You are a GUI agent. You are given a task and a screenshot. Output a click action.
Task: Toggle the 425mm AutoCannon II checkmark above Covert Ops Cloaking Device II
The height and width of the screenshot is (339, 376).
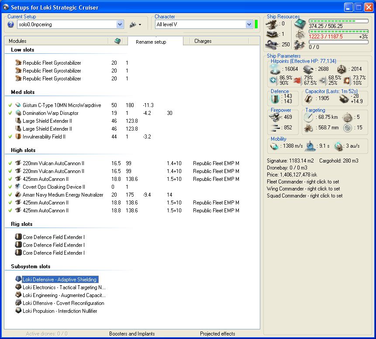[10, 179]
